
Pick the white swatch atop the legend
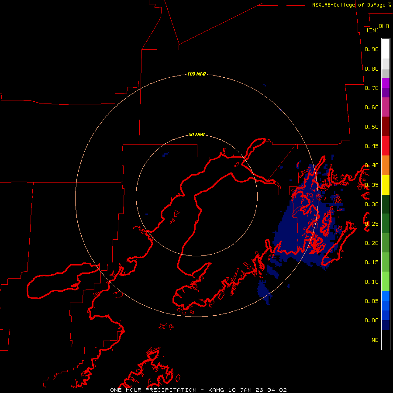(386, 49)
